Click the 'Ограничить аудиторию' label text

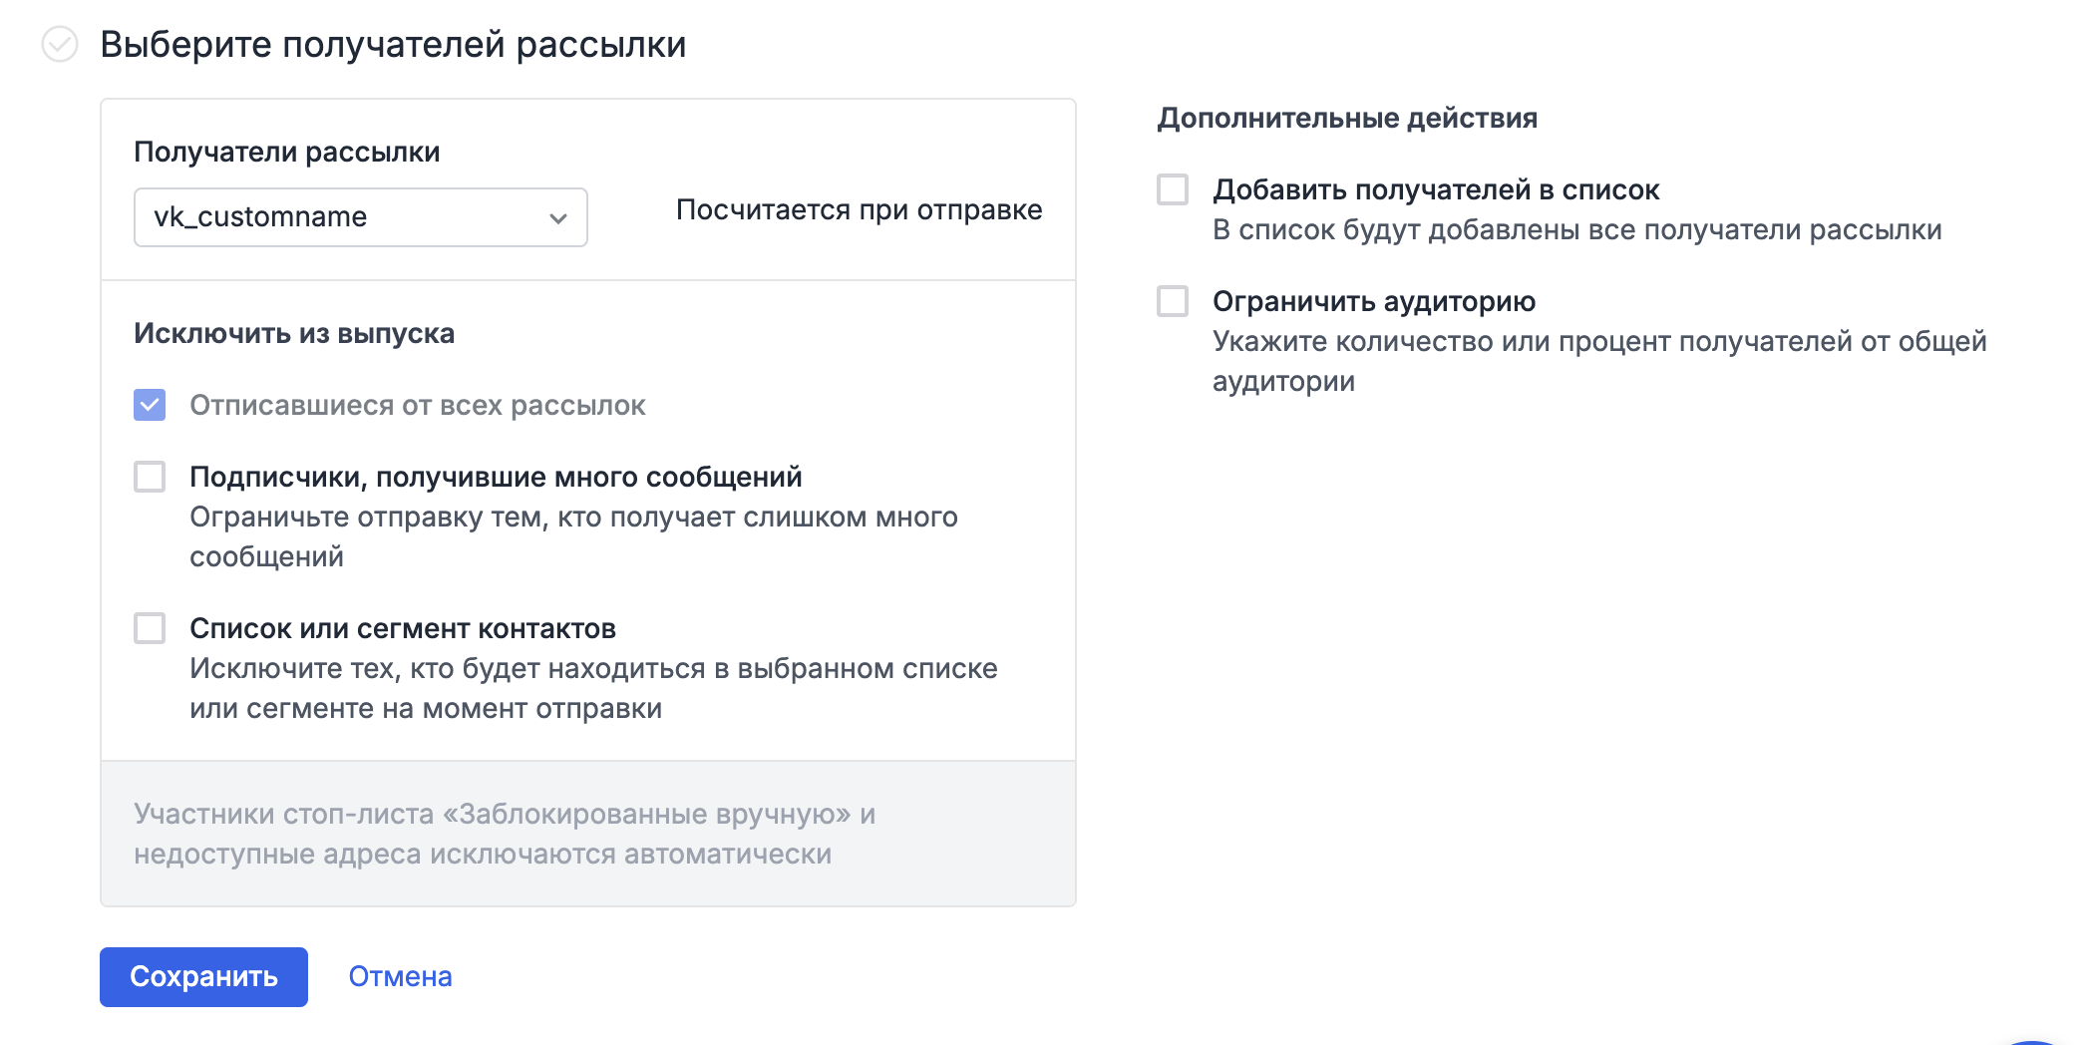[x=1373, y=301]
